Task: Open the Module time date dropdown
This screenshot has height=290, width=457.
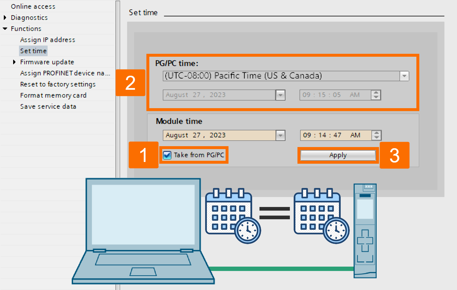Action: (280, 135)
